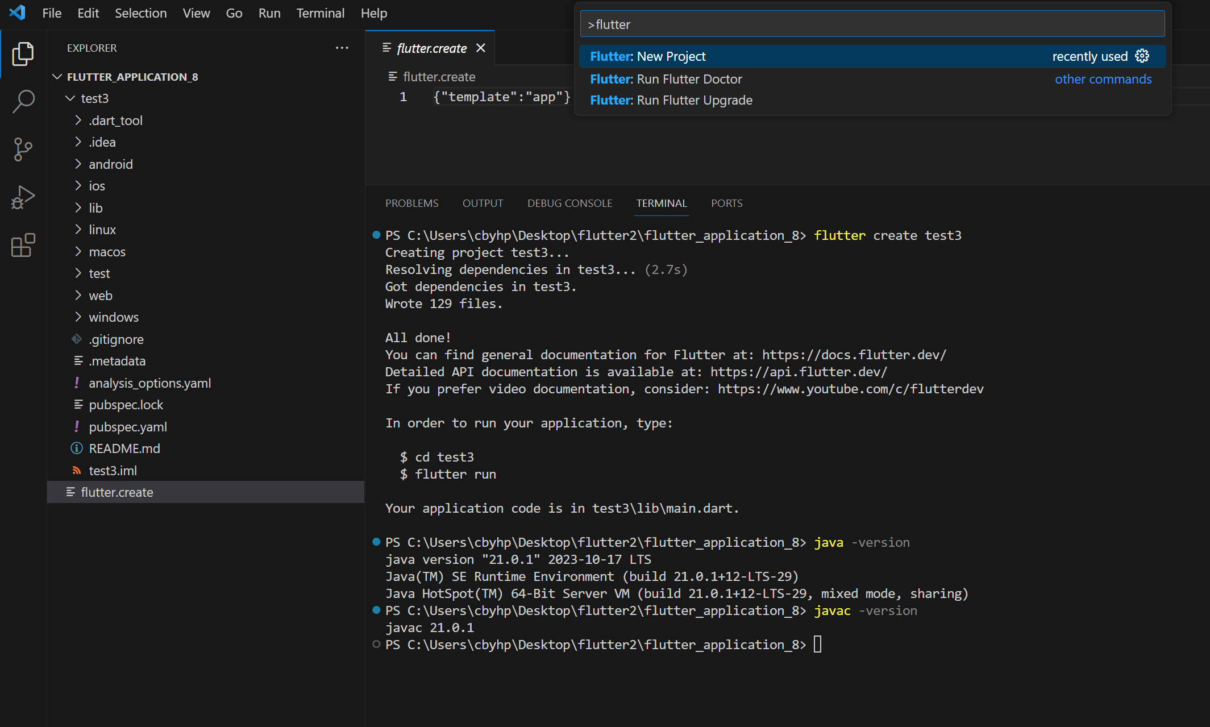Run the Flutter: Run Flutter Doctor command

click(x=872, y=79)
